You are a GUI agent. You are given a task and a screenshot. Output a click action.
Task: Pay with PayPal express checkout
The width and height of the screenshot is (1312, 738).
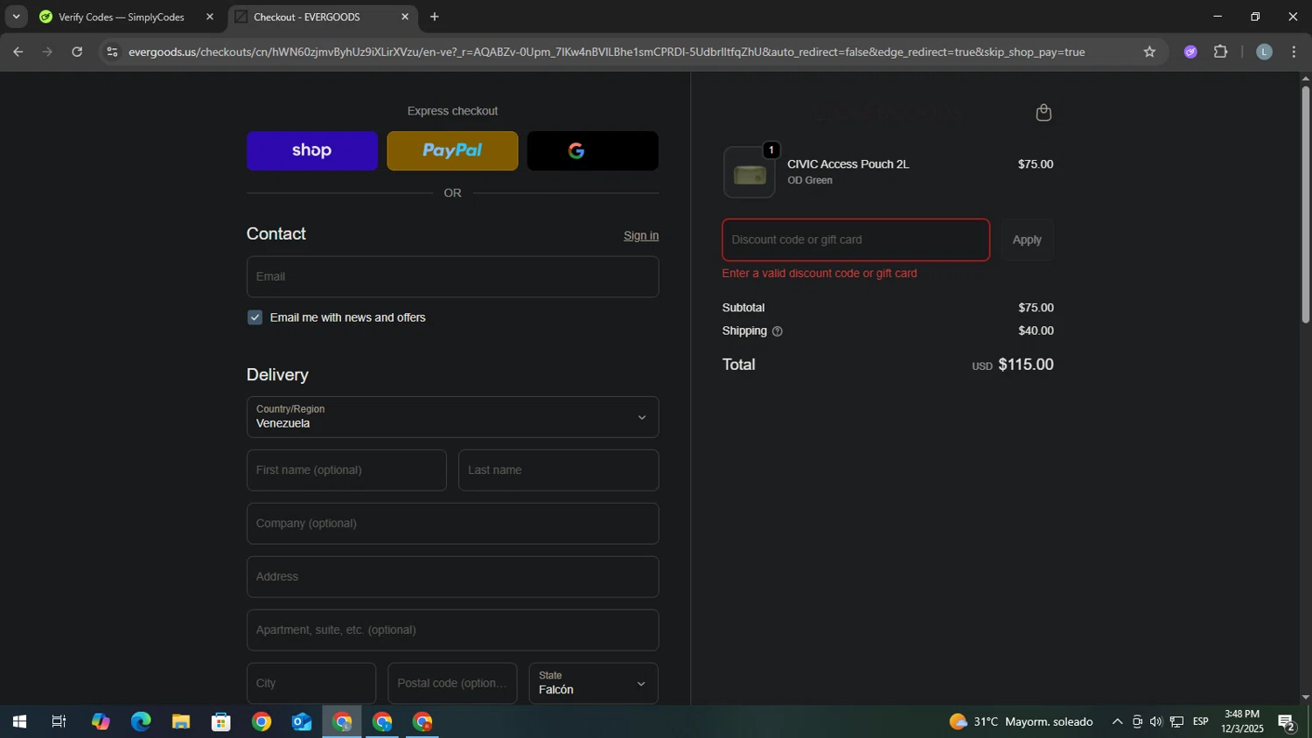[x=452, y=150]
